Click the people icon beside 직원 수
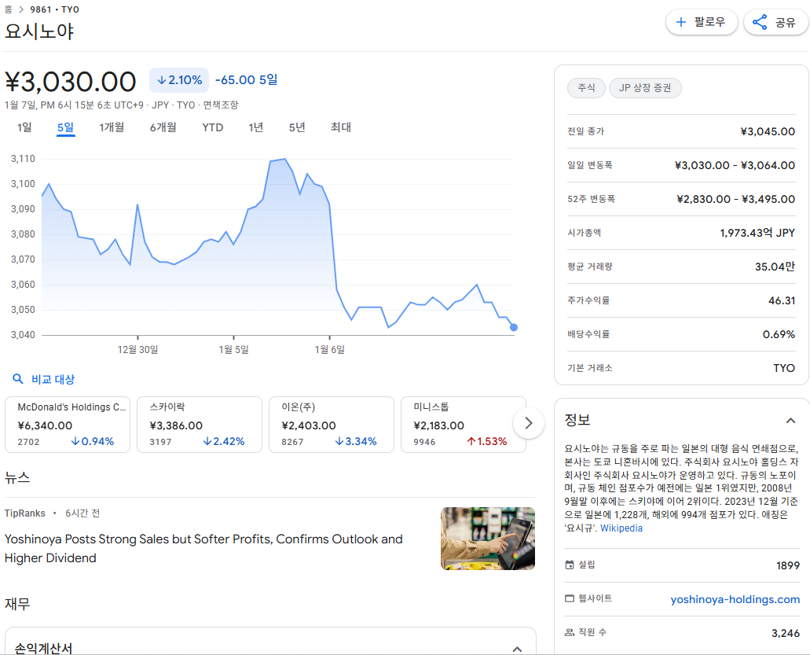Screen dimensions: 810x655 pos(570,632)
